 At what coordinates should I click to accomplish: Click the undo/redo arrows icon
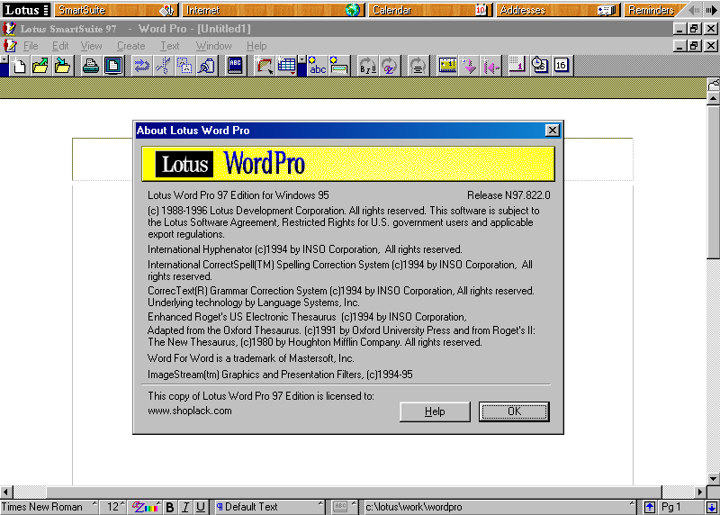coord(141,66)
